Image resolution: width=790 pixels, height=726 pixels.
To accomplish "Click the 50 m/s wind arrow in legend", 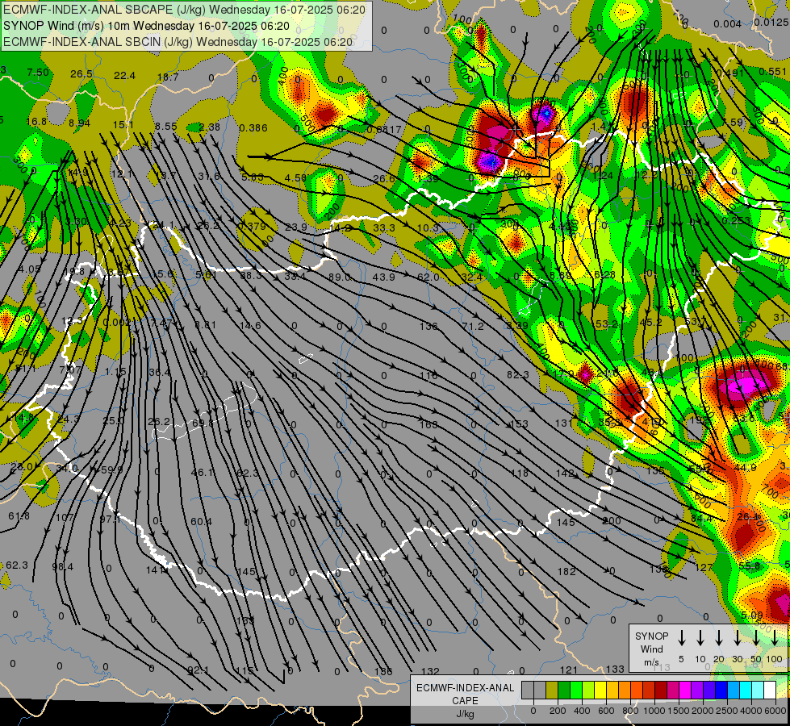I will point(756,637).
